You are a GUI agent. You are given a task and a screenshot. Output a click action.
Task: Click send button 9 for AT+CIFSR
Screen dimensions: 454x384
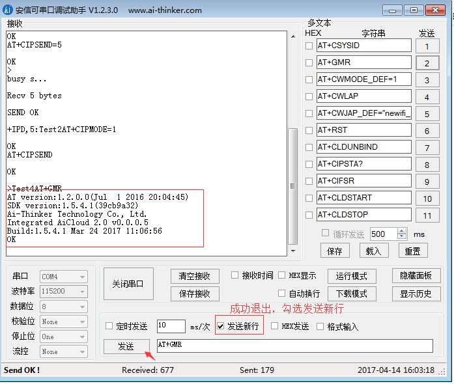tap(427, 182)
